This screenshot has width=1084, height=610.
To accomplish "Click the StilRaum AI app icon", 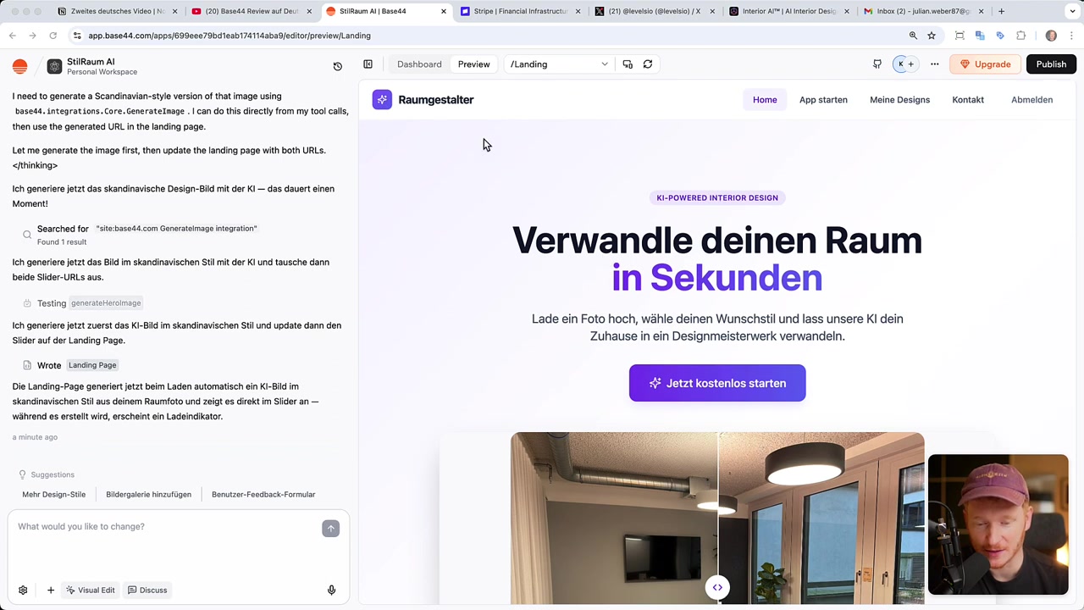I will 54,67.
